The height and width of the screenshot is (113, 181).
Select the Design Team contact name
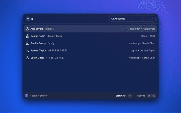pyautogui.click(x=38, y=36)
